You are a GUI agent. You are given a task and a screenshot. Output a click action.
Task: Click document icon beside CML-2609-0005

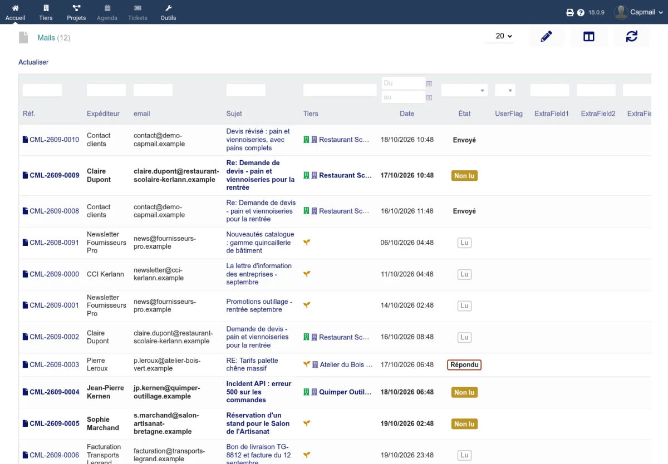25,423
